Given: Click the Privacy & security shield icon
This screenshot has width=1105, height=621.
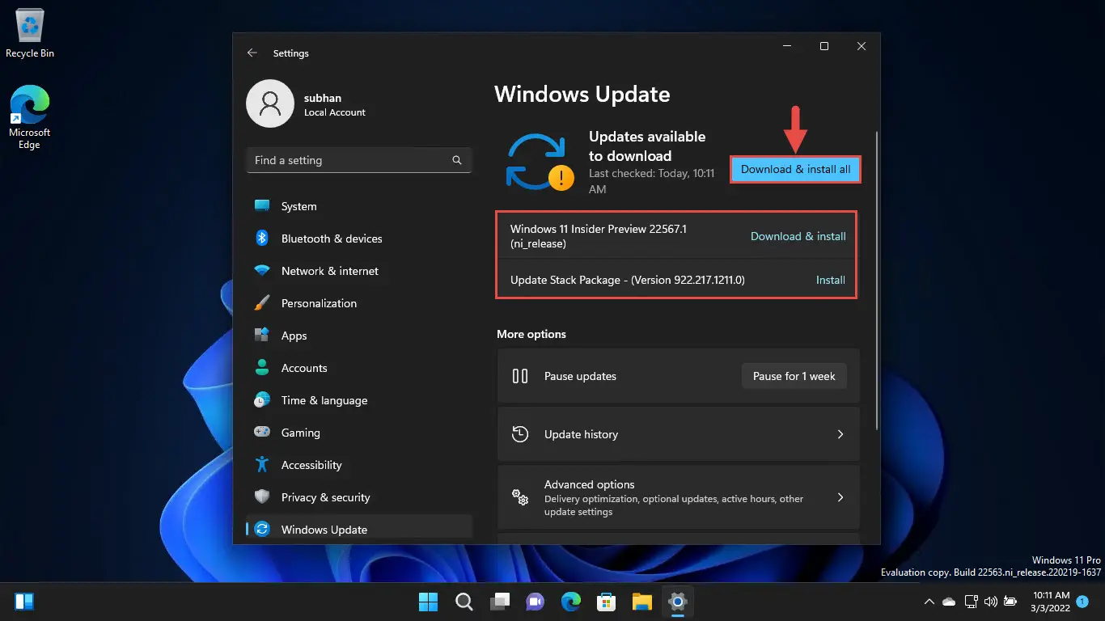Looking at the screenshot, I should pos(262,497).
